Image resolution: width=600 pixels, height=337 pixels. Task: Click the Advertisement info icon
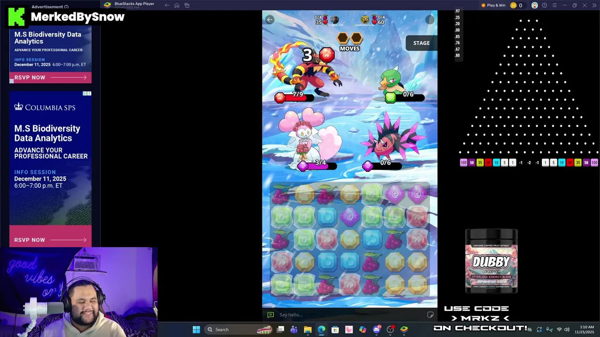[66, 7]
